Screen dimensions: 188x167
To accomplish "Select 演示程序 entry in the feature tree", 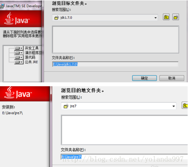I will point(33,53).
